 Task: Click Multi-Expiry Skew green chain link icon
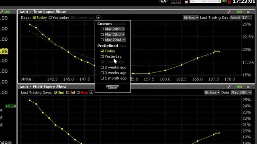pyautogui.click(x=239, y=87)
